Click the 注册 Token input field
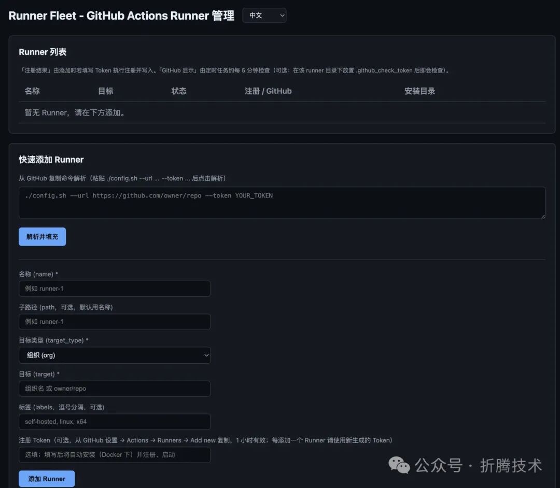 (x=114, y=455)
